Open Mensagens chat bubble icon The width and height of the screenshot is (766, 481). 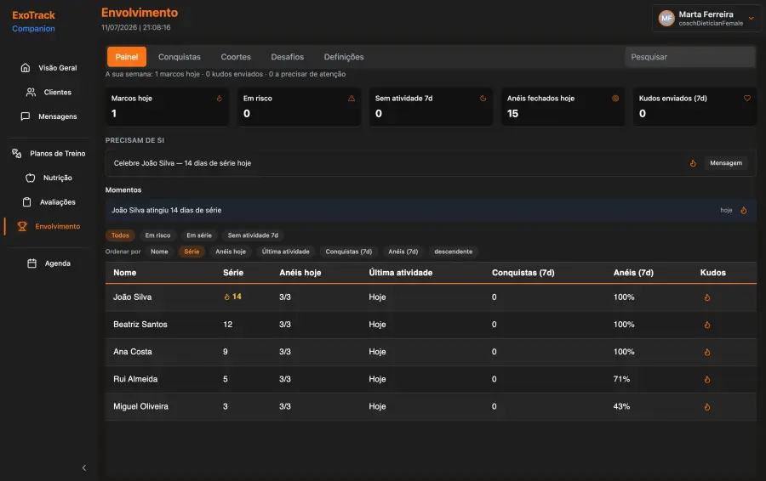26,116
